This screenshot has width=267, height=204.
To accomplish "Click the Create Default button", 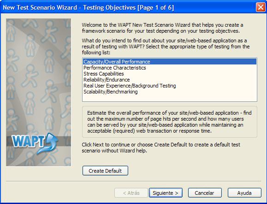I will 105,170.
